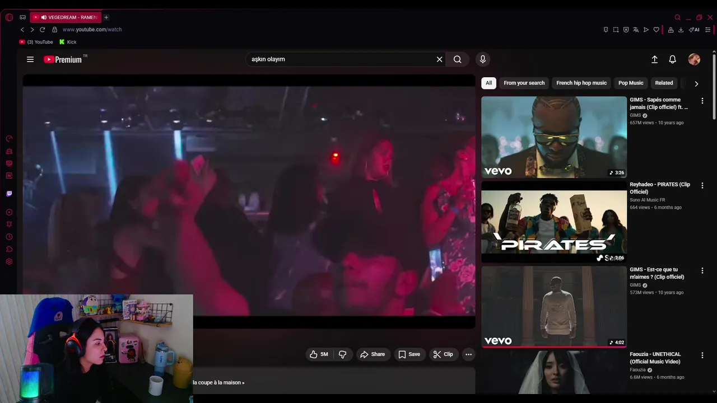
Task: Open the player icon in sidebar
Action: [x=9, y=212]
